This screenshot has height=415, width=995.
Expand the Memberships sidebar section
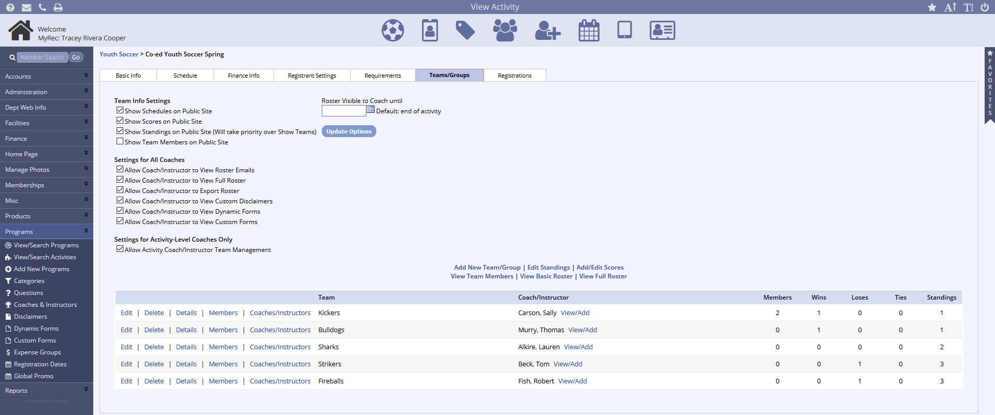[47, 185]
